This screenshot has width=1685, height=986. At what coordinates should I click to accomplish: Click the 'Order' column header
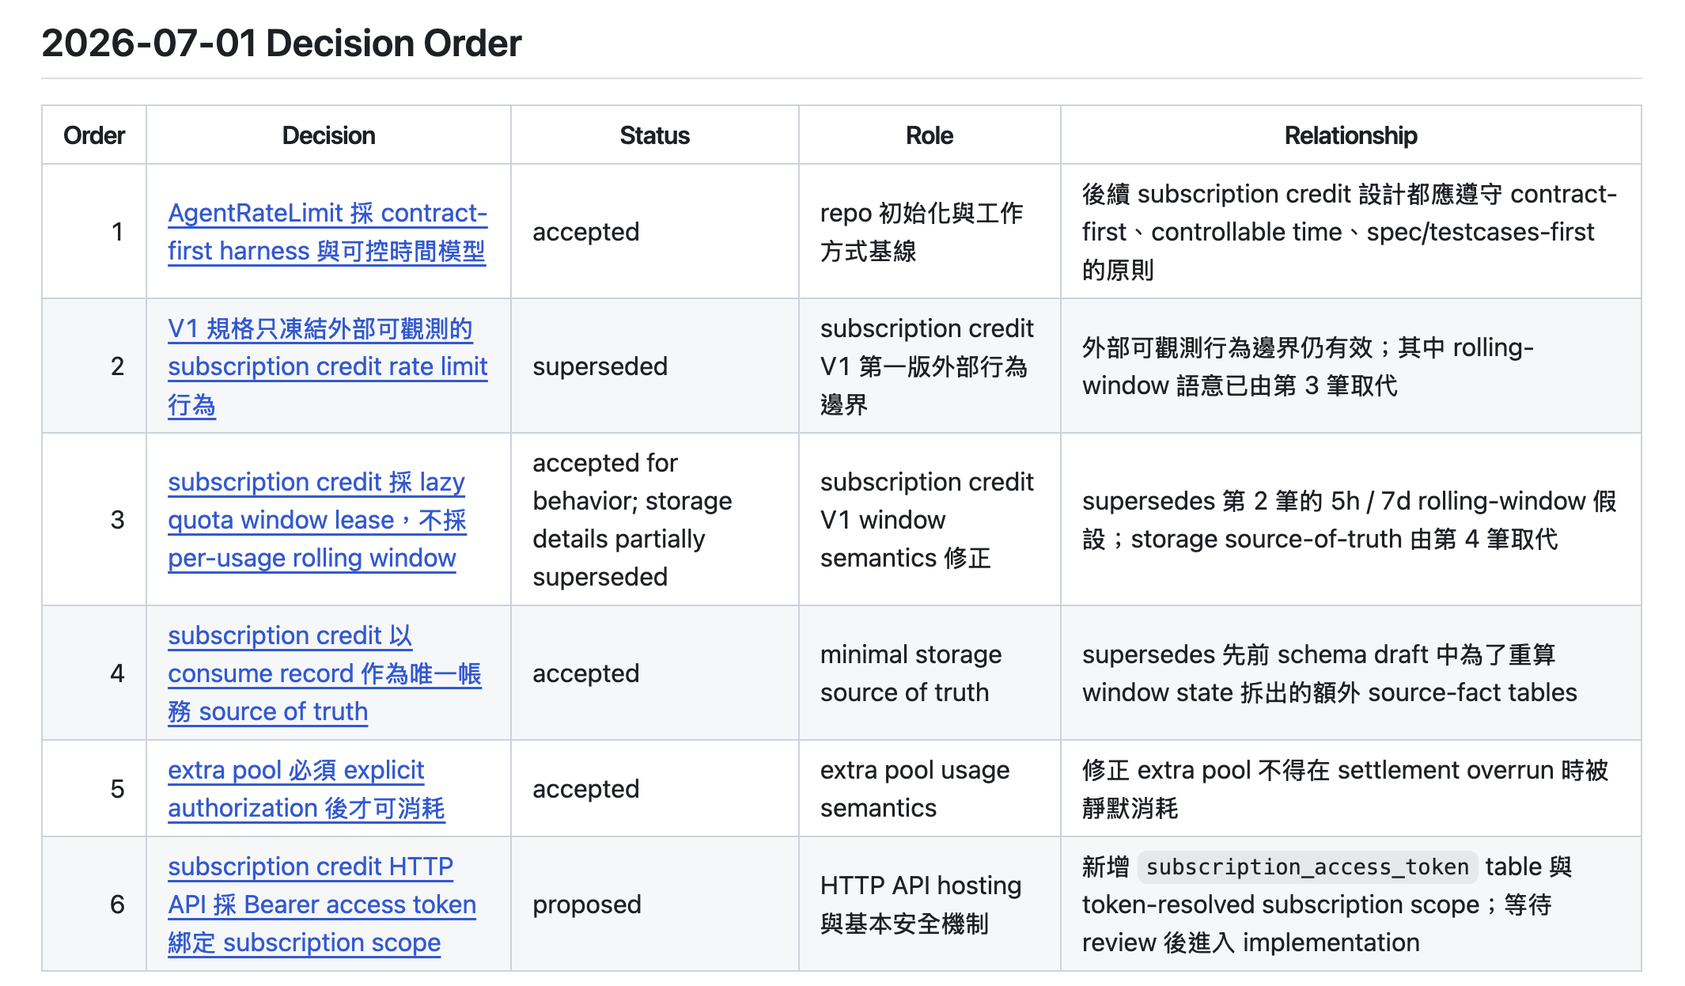(94, 135)
